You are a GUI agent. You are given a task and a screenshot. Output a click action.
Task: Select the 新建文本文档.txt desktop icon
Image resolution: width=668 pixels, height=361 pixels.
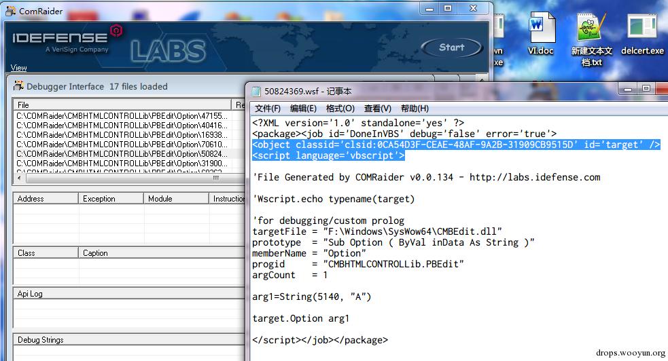592,39
